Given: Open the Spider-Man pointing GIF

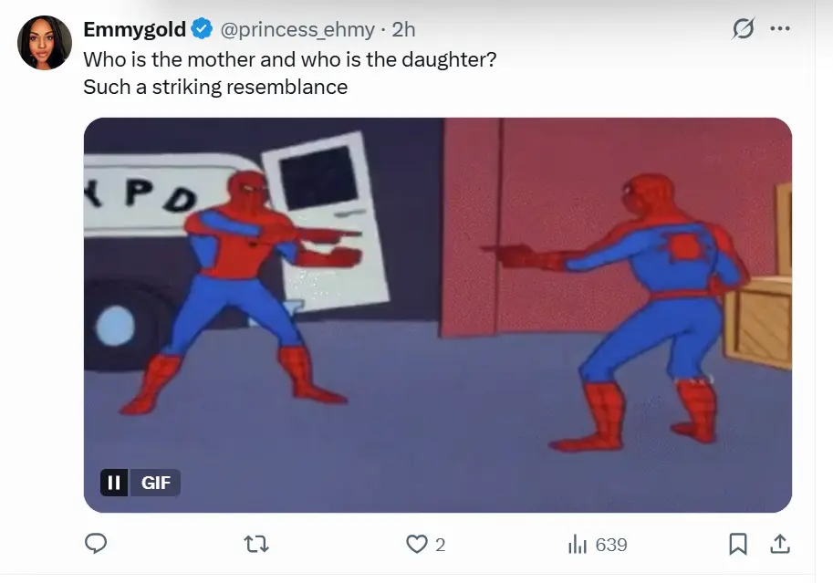Looking at the screenshot, I should point(438,315).
